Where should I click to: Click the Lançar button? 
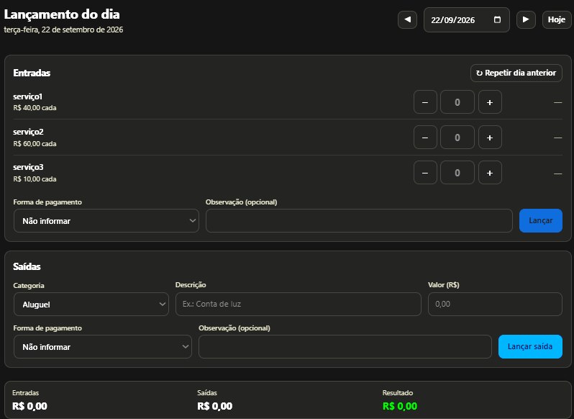pos(541,220)
